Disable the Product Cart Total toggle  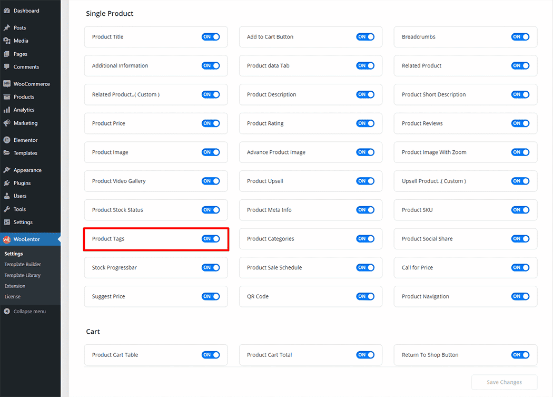pyautogui.click(x=366, y=355)
